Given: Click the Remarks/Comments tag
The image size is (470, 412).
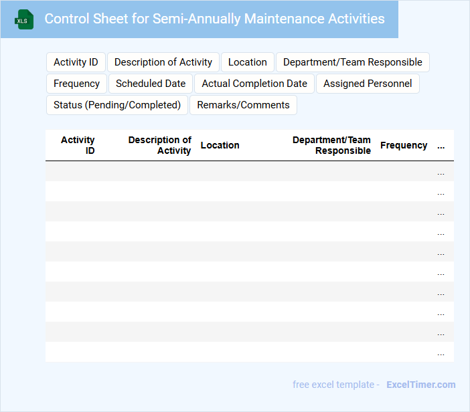Looking at the screenshot, I should 243,105.
